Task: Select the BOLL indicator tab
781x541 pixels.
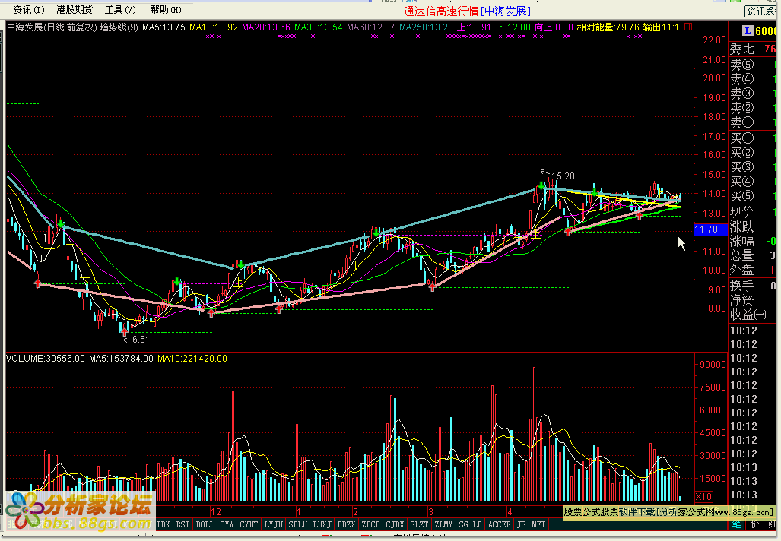Action: [x=205, y=524]
